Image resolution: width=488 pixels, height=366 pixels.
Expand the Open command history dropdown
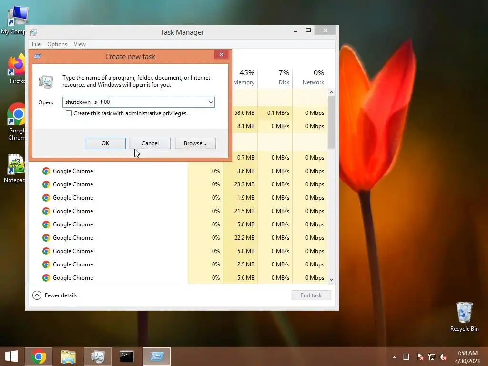tap(211, 102)
